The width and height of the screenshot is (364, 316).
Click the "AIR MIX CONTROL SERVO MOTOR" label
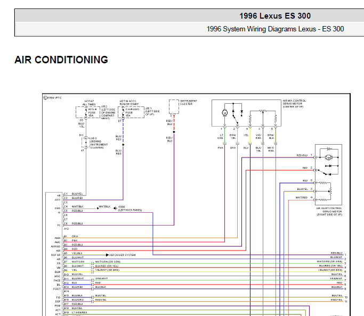pos(294,104)
